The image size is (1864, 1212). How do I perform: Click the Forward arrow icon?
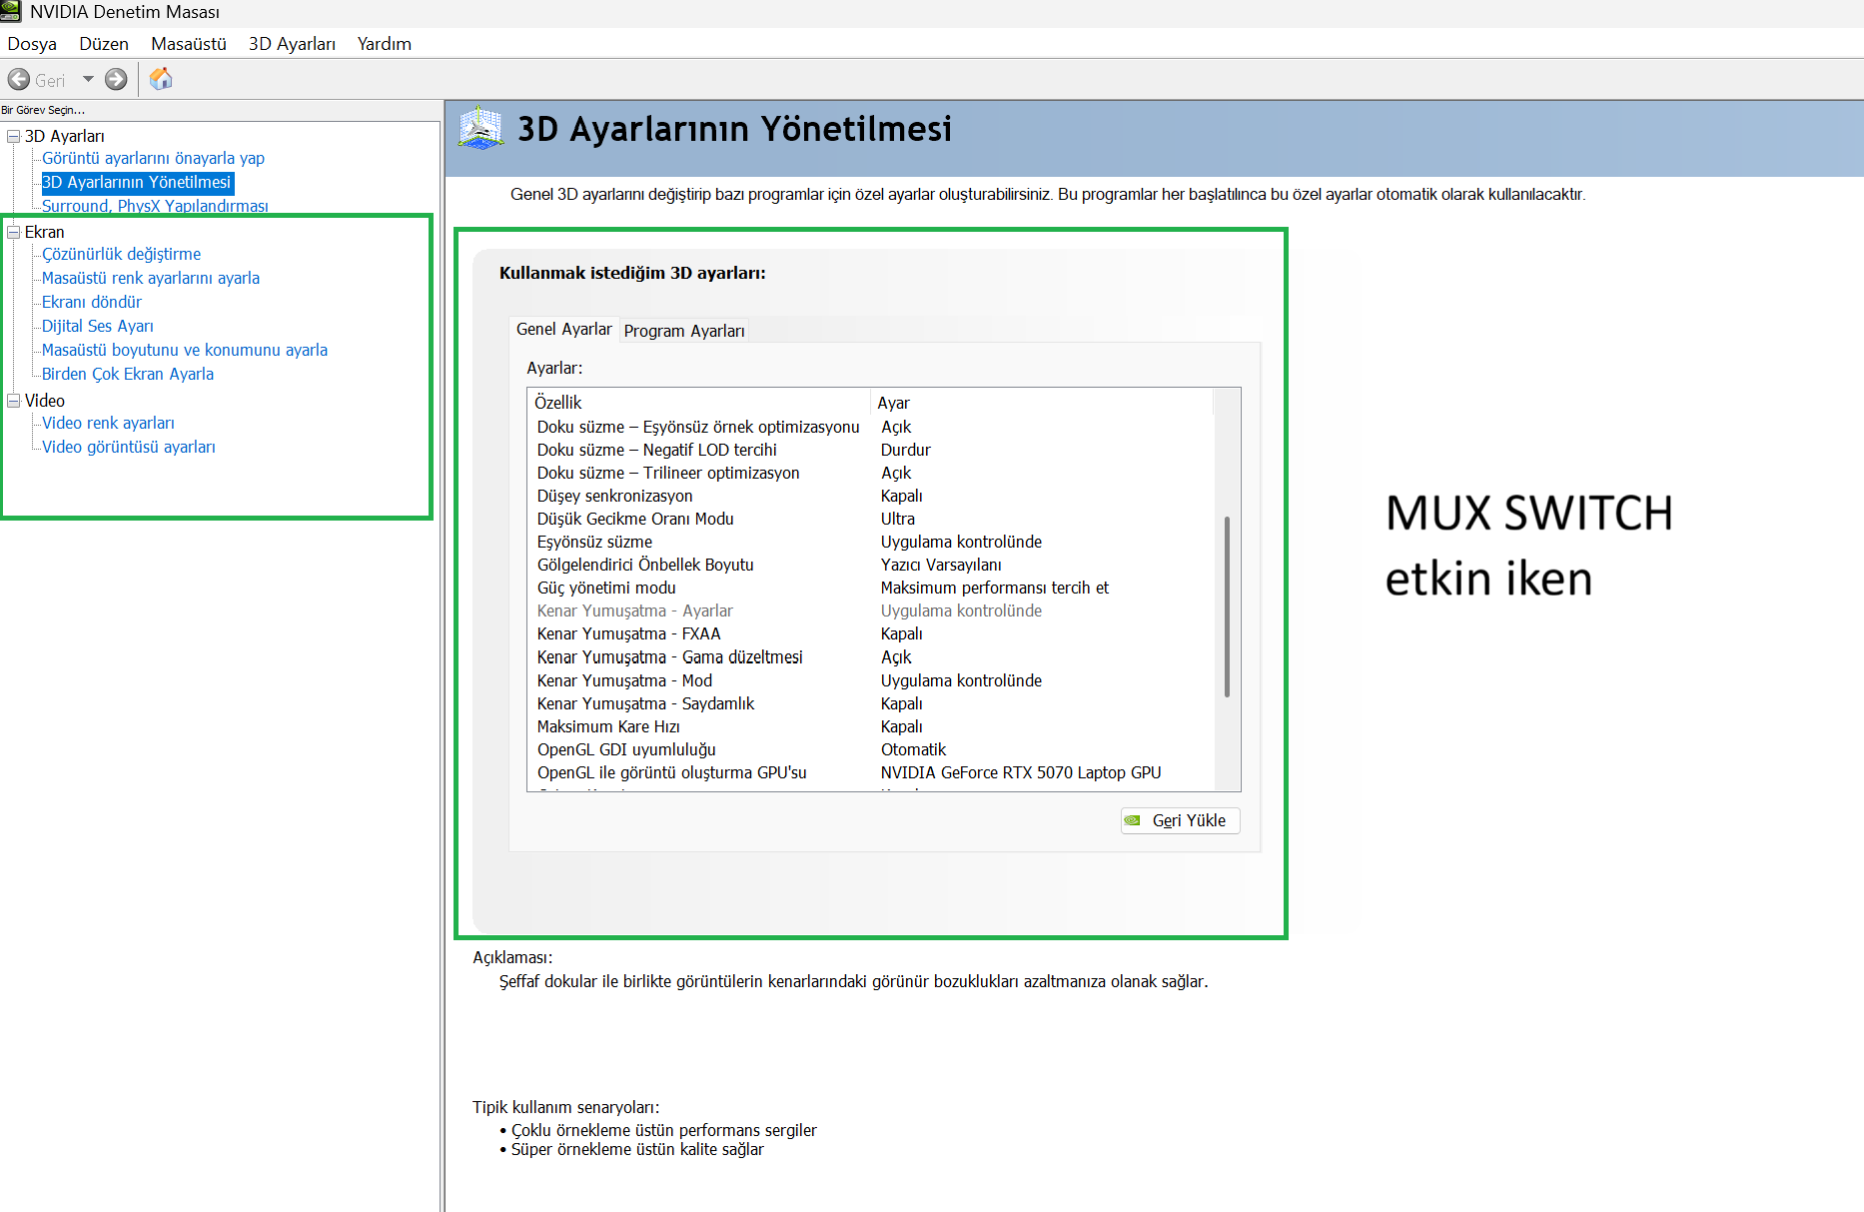tap(116, 80)
